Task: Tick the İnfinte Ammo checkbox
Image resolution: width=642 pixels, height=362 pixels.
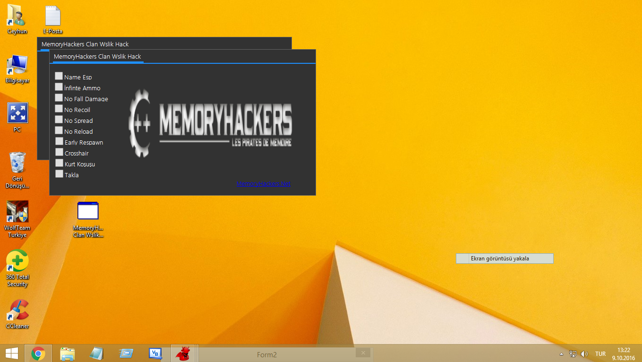Action: (59, 87)
